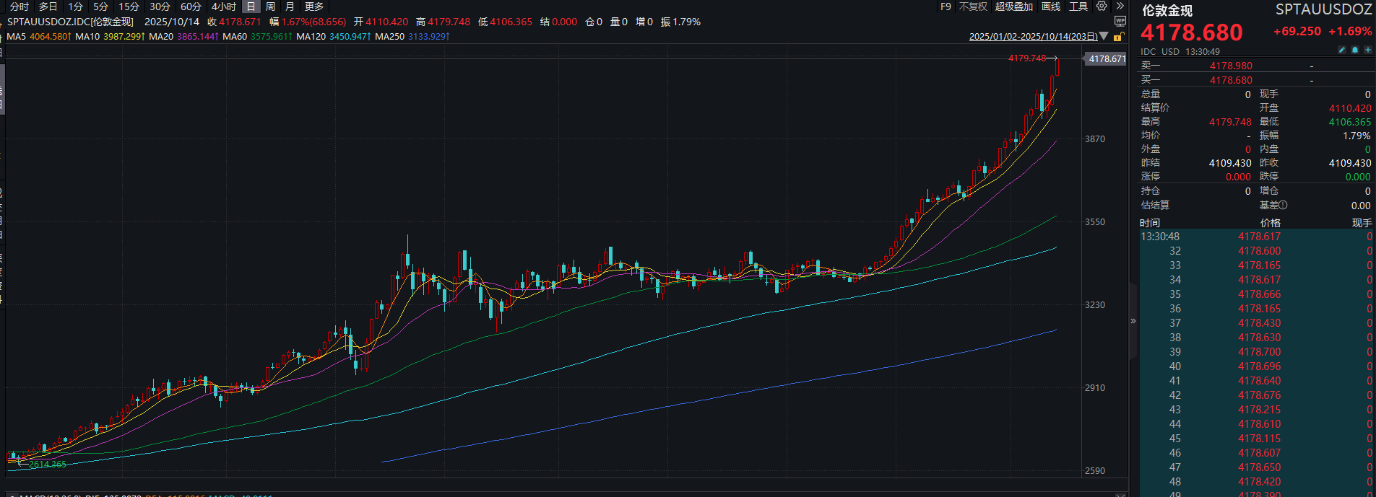Open the chart settings gear icon
Image resolution: width=1376 pixels, height=497 pixels.
[x=1102, y=6]
